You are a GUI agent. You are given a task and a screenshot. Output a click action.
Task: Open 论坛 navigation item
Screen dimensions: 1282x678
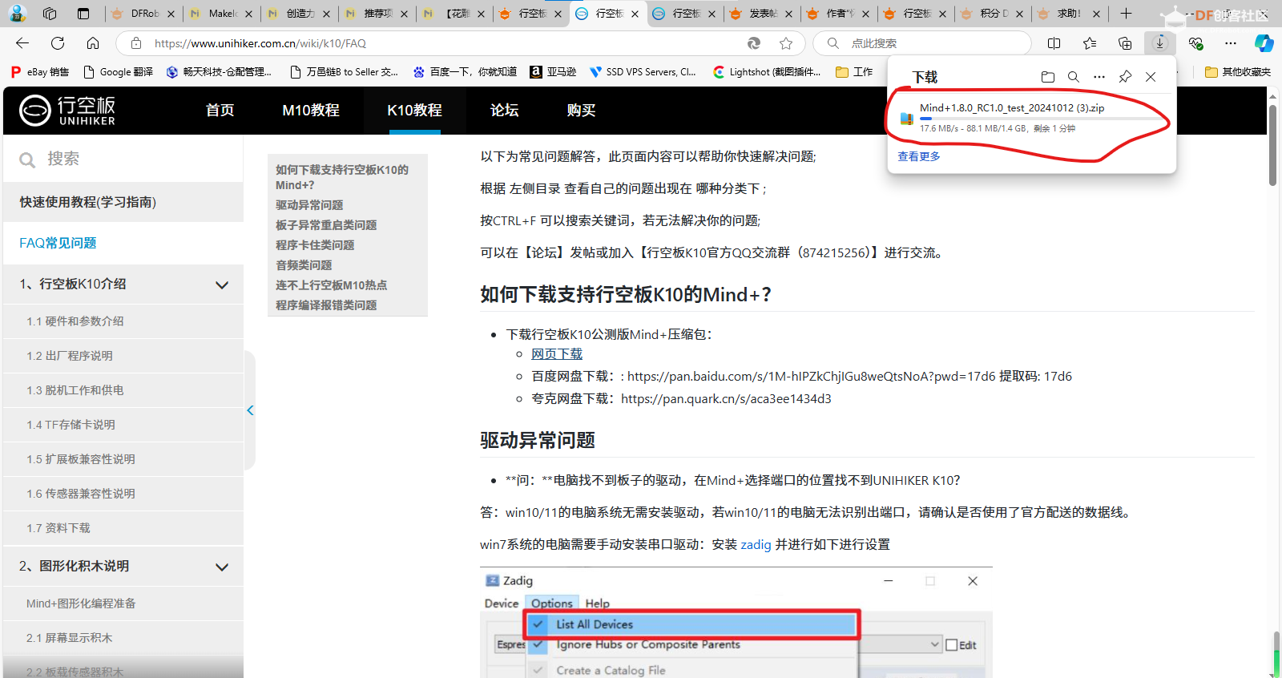(504, 111)
